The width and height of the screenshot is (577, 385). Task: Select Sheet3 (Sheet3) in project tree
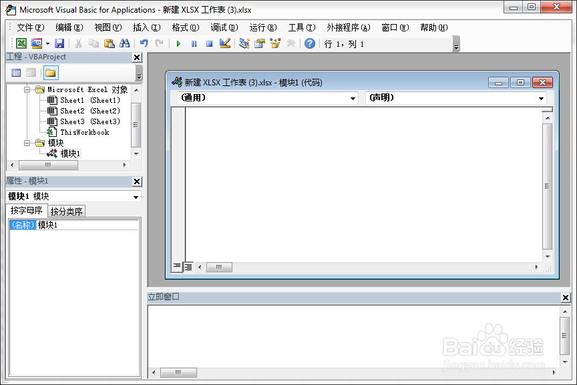[89, 121]
